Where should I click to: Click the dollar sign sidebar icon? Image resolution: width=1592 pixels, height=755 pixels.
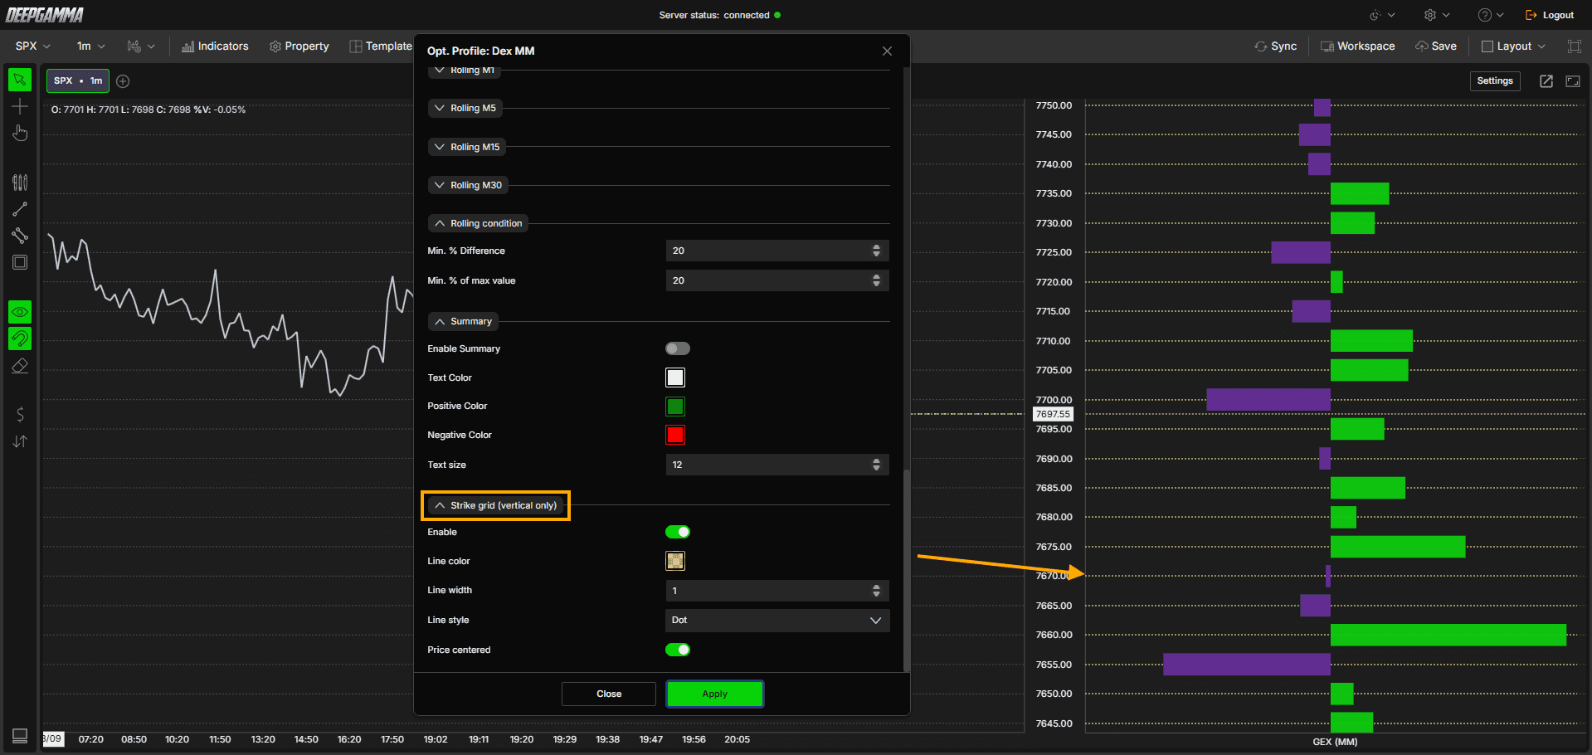20,415
